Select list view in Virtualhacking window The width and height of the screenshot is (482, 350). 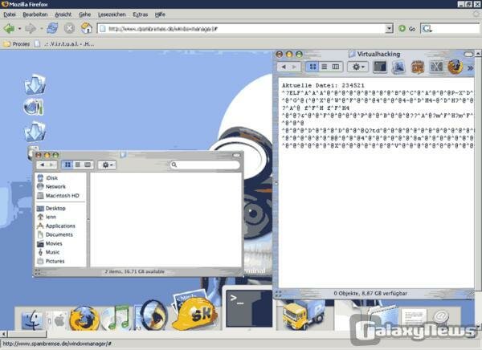(x=325, y=67)
